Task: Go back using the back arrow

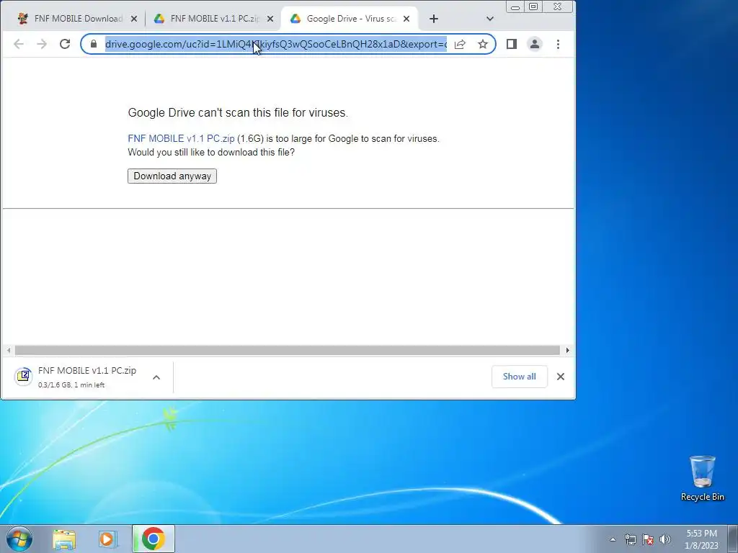Action: tap(19, 44)
